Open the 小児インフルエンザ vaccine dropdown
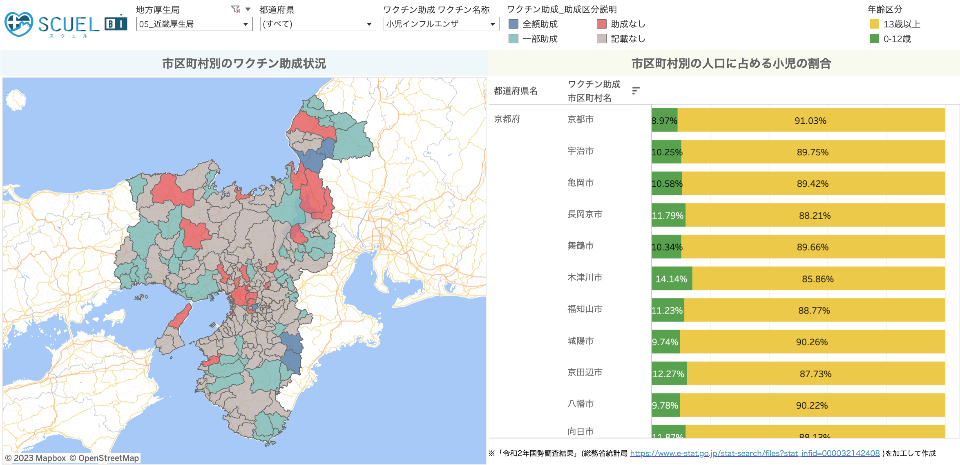 coord(441,24)
